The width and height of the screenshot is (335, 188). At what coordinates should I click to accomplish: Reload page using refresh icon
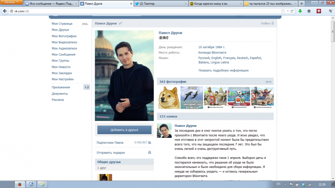pos(292,11)
